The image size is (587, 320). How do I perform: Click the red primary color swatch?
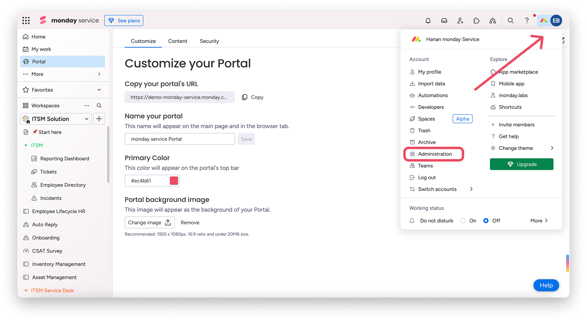(174, 180)
